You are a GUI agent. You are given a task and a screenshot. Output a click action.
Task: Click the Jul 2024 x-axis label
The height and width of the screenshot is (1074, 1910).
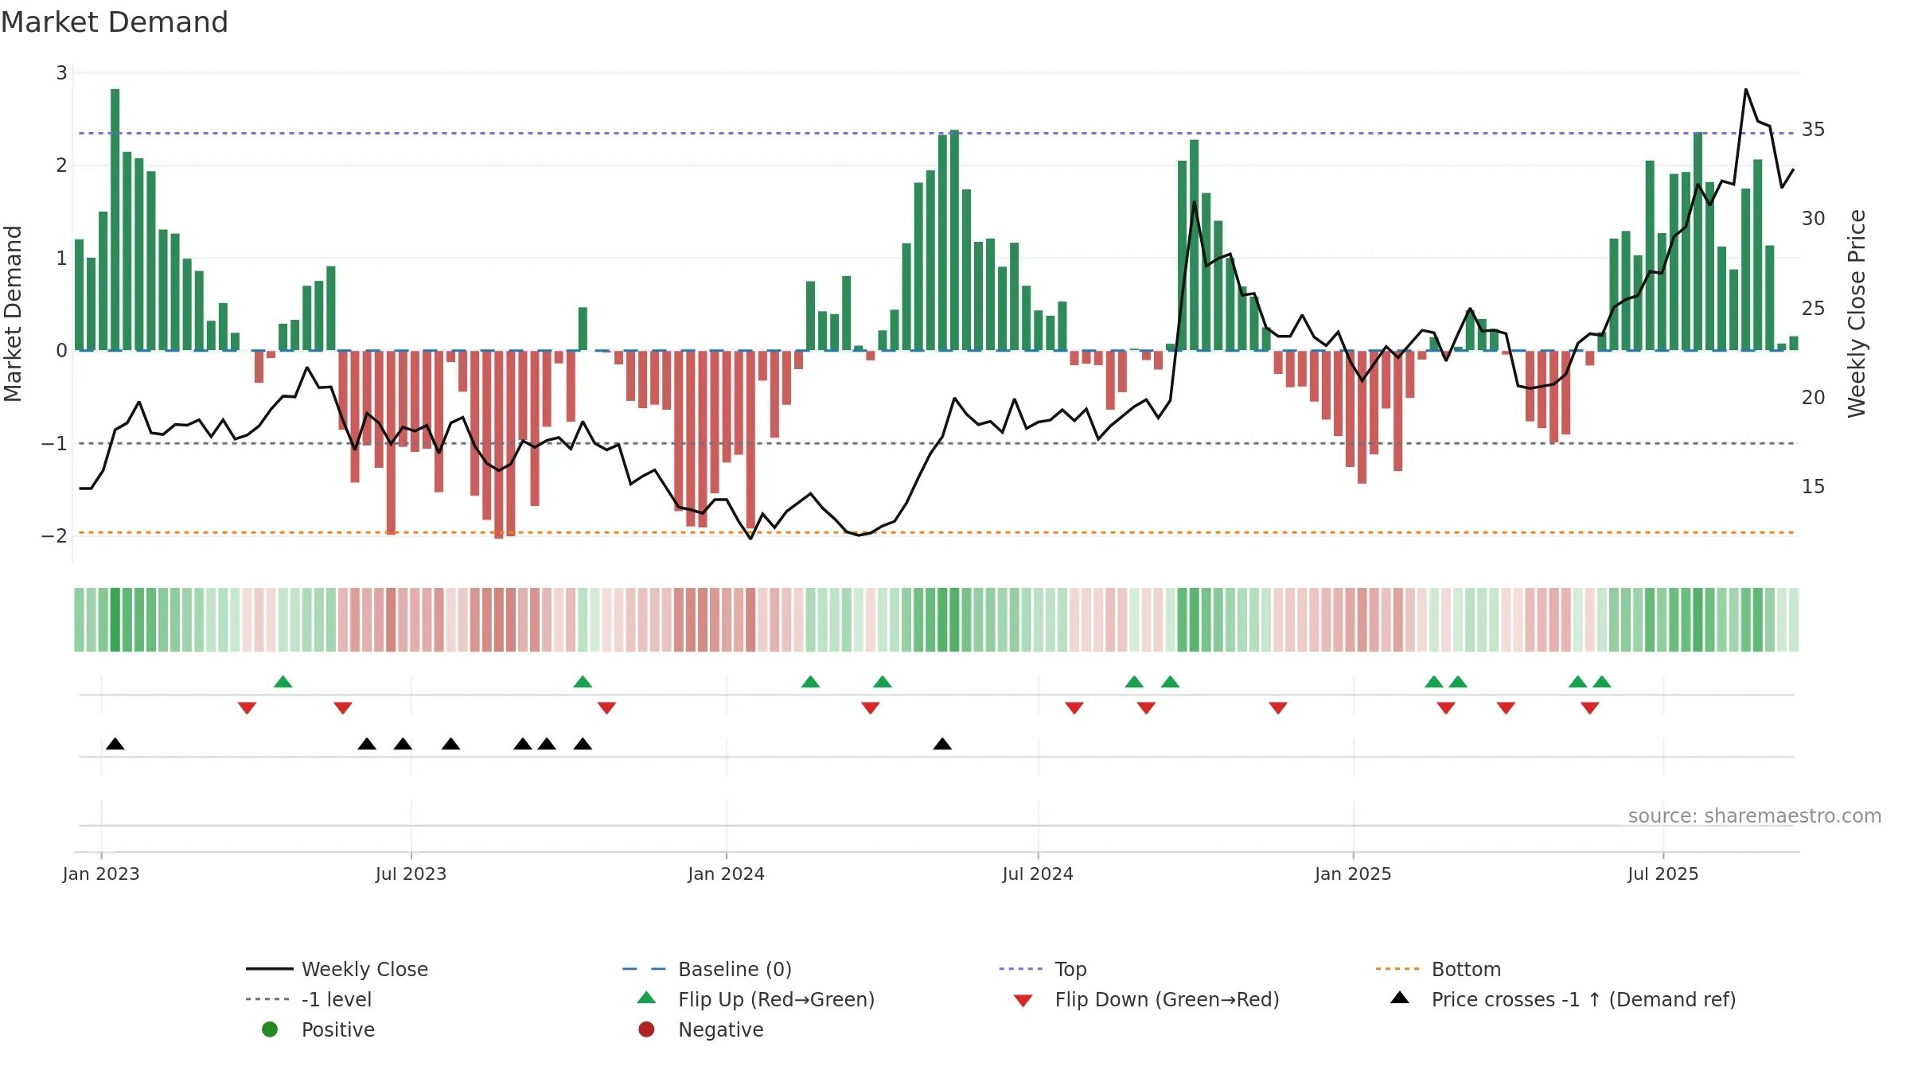click(1038, 874)
